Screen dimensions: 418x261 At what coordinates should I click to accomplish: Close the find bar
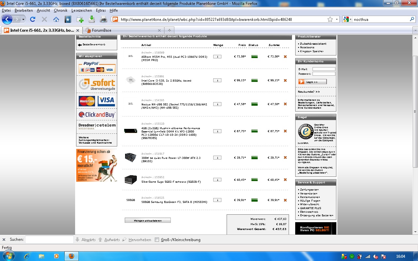[x=4, y=239]
